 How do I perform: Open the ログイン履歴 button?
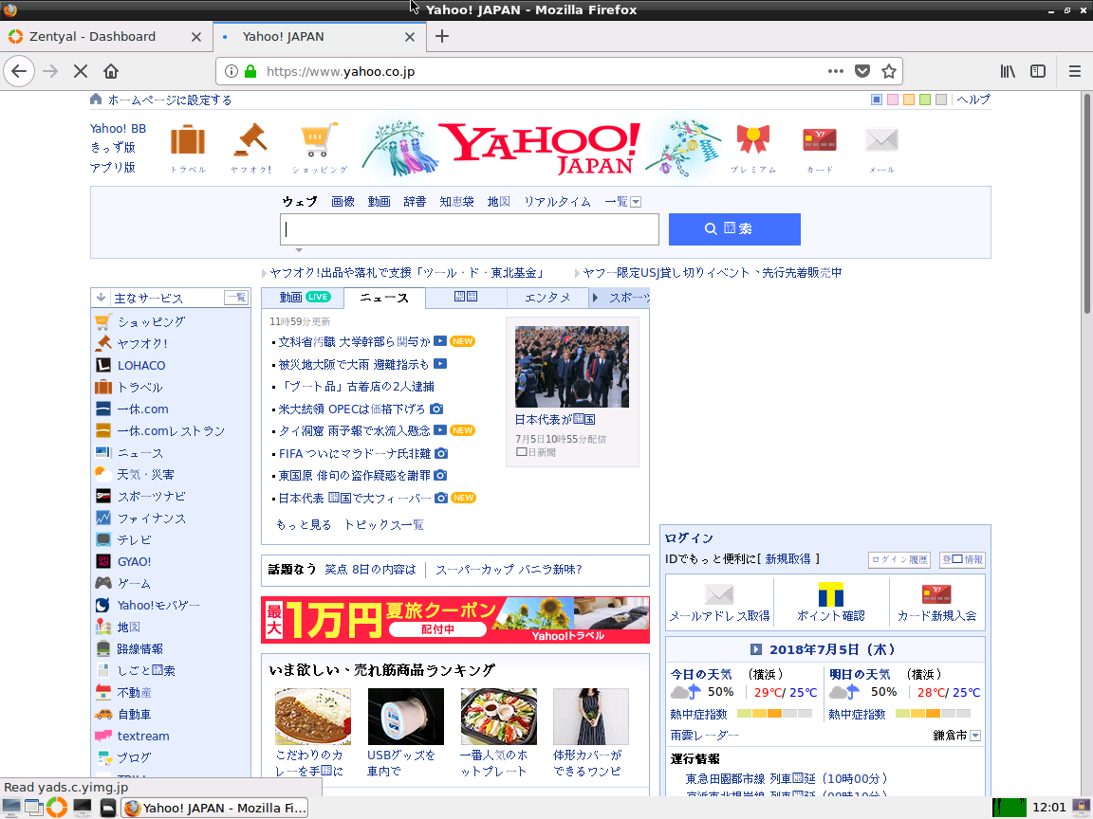tap(899, 559)
